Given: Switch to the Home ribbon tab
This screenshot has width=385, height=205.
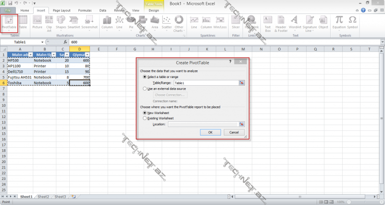Looking at the screenshot, I should [x=25, y=10].
